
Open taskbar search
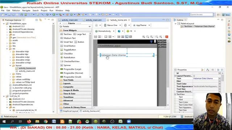tap(12, 121)
